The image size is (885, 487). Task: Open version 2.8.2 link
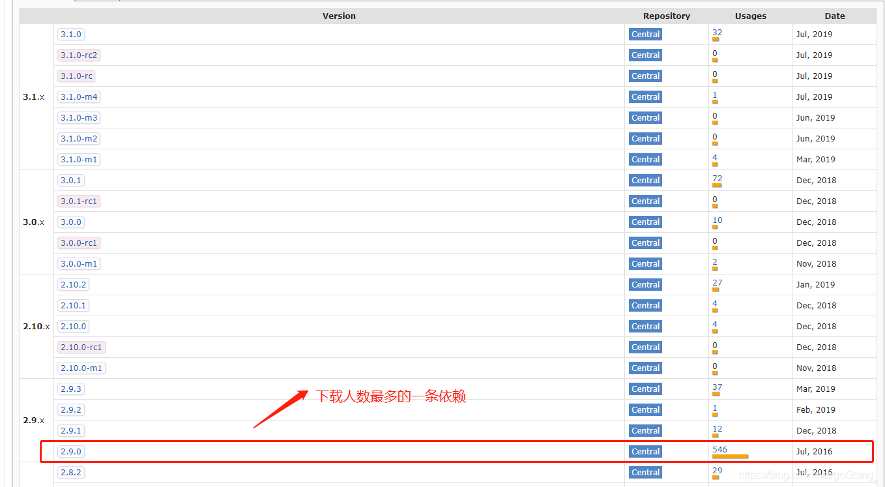[71, 473]
